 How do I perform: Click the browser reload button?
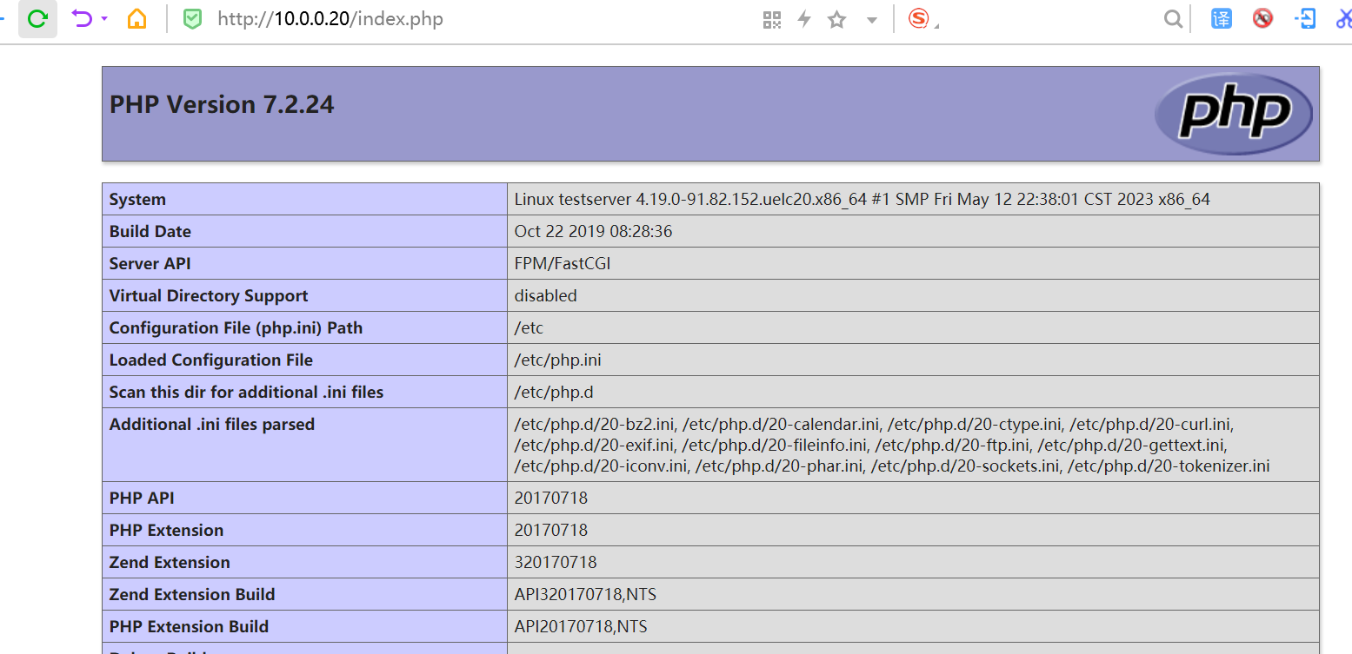(37, 19)
